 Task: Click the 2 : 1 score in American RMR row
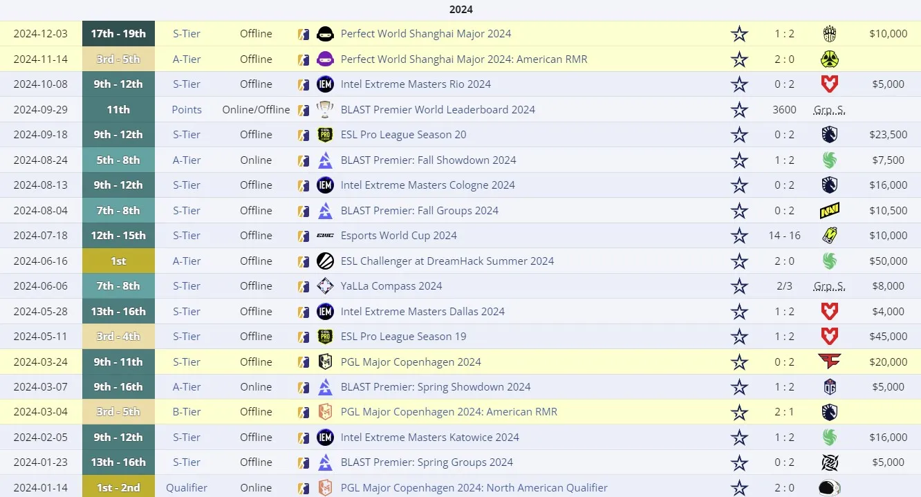[x=784, y=412]
